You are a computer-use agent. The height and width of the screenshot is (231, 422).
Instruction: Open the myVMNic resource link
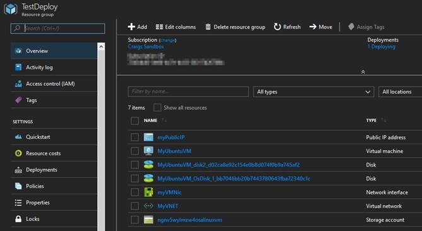(170, 192)
